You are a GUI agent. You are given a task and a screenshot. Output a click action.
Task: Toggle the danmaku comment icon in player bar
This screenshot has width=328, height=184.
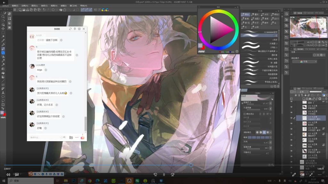point(17,174)
